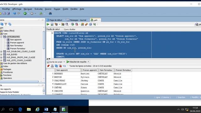The width and height of the screenshot is (201, 113).
Task: Switch to the Query Builder tab
Action: click(x=70, y=29)
